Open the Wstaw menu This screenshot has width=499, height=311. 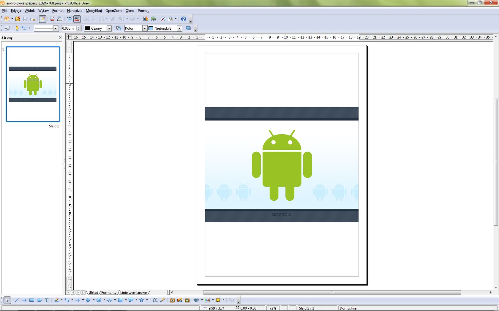[x=43, y=10]
